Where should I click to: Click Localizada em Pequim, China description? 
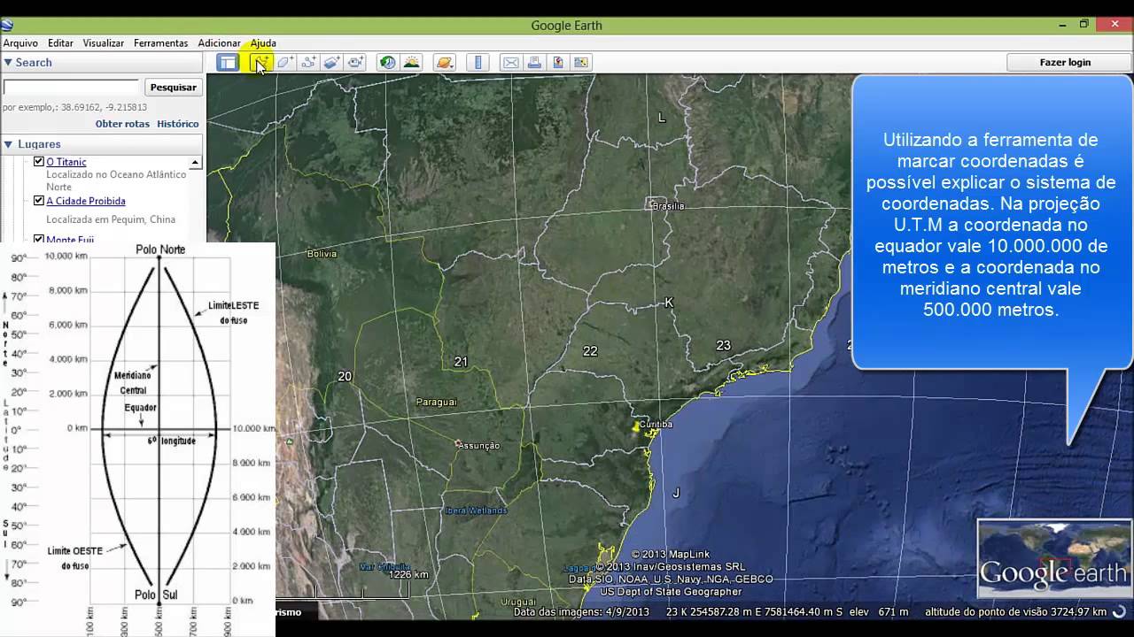click(x=111, y=219)
